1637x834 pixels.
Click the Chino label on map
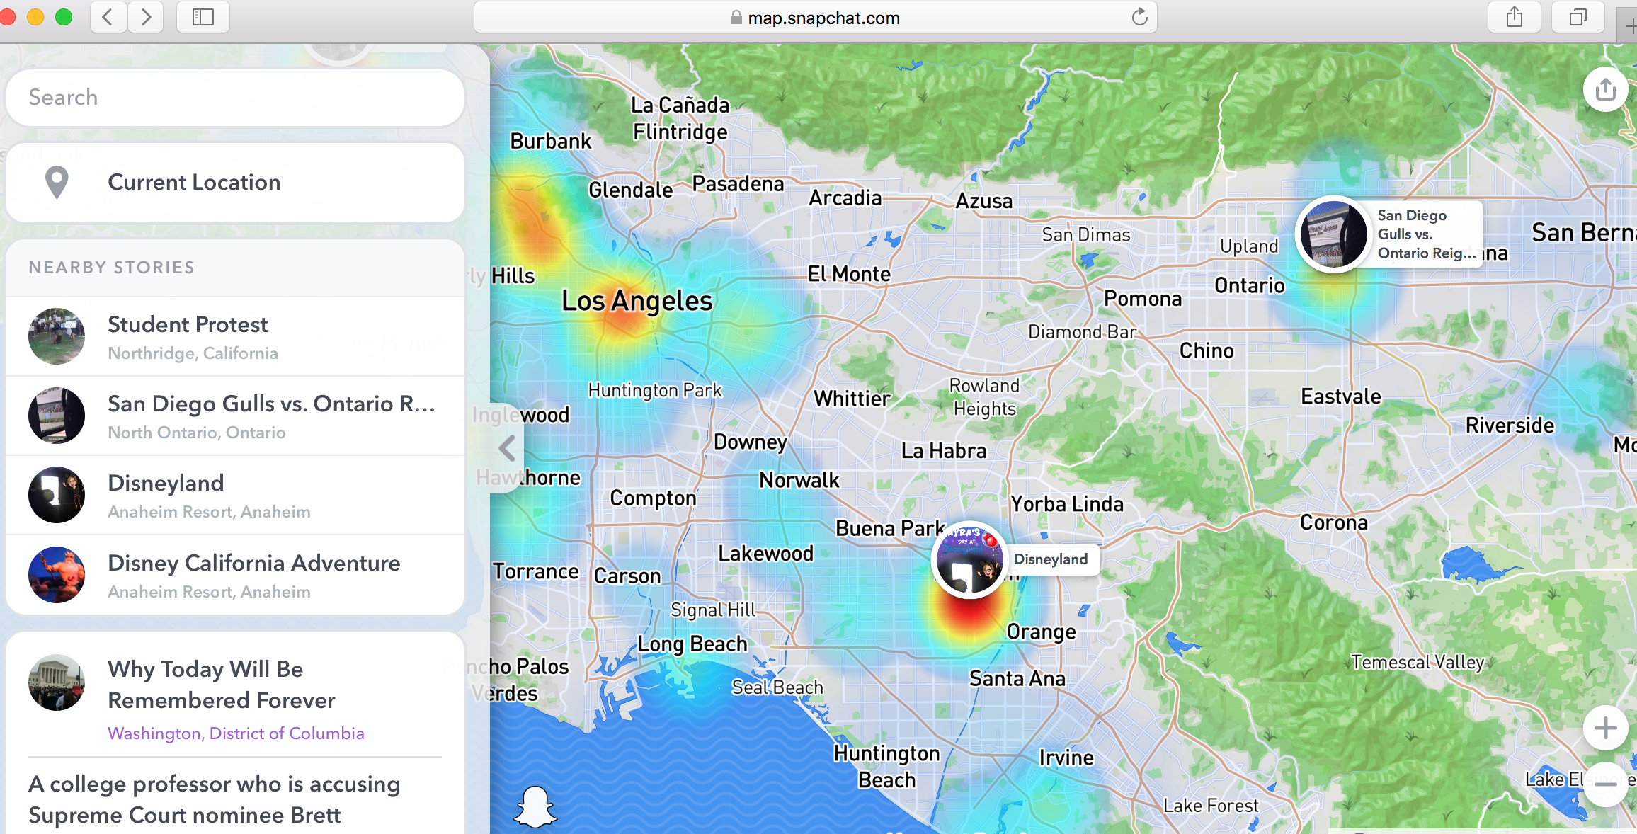coord(1207,351)
